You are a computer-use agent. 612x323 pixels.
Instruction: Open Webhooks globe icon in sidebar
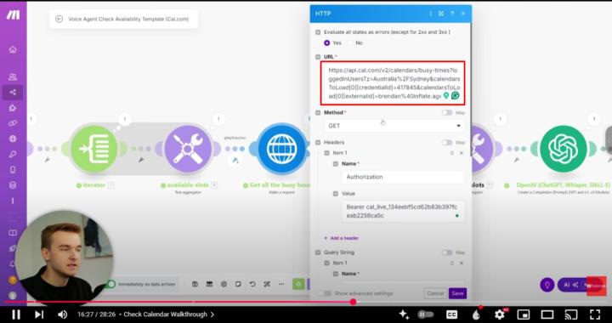tap(13, 139)
